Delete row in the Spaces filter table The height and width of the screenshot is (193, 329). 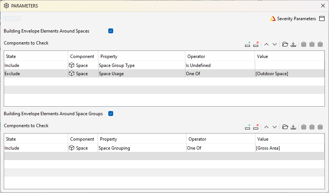point(256,44)
